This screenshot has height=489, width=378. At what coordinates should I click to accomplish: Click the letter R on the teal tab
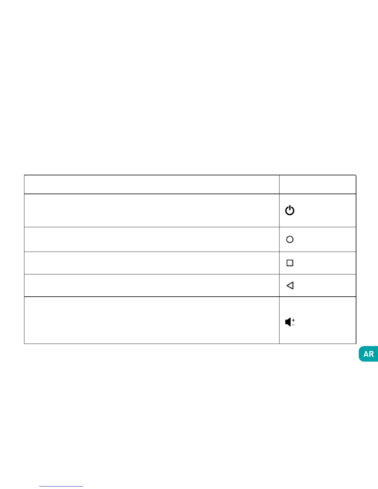[x=371, y=354]
